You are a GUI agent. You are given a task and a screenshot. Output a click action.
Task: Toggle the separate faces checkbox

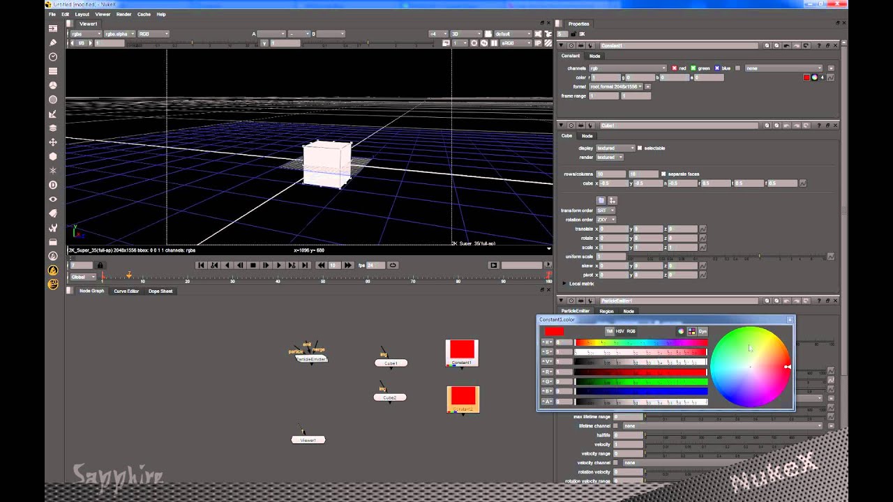663,174
